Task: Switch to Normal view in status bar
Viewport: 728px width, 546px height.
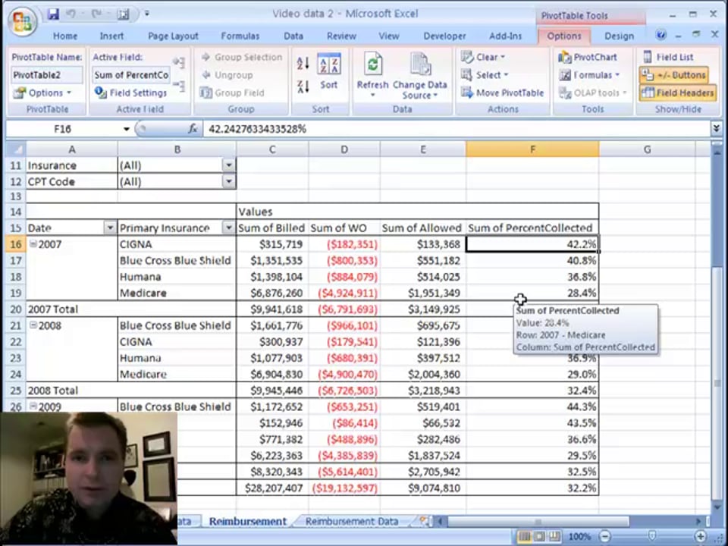Action: click(x=524, y=537)
